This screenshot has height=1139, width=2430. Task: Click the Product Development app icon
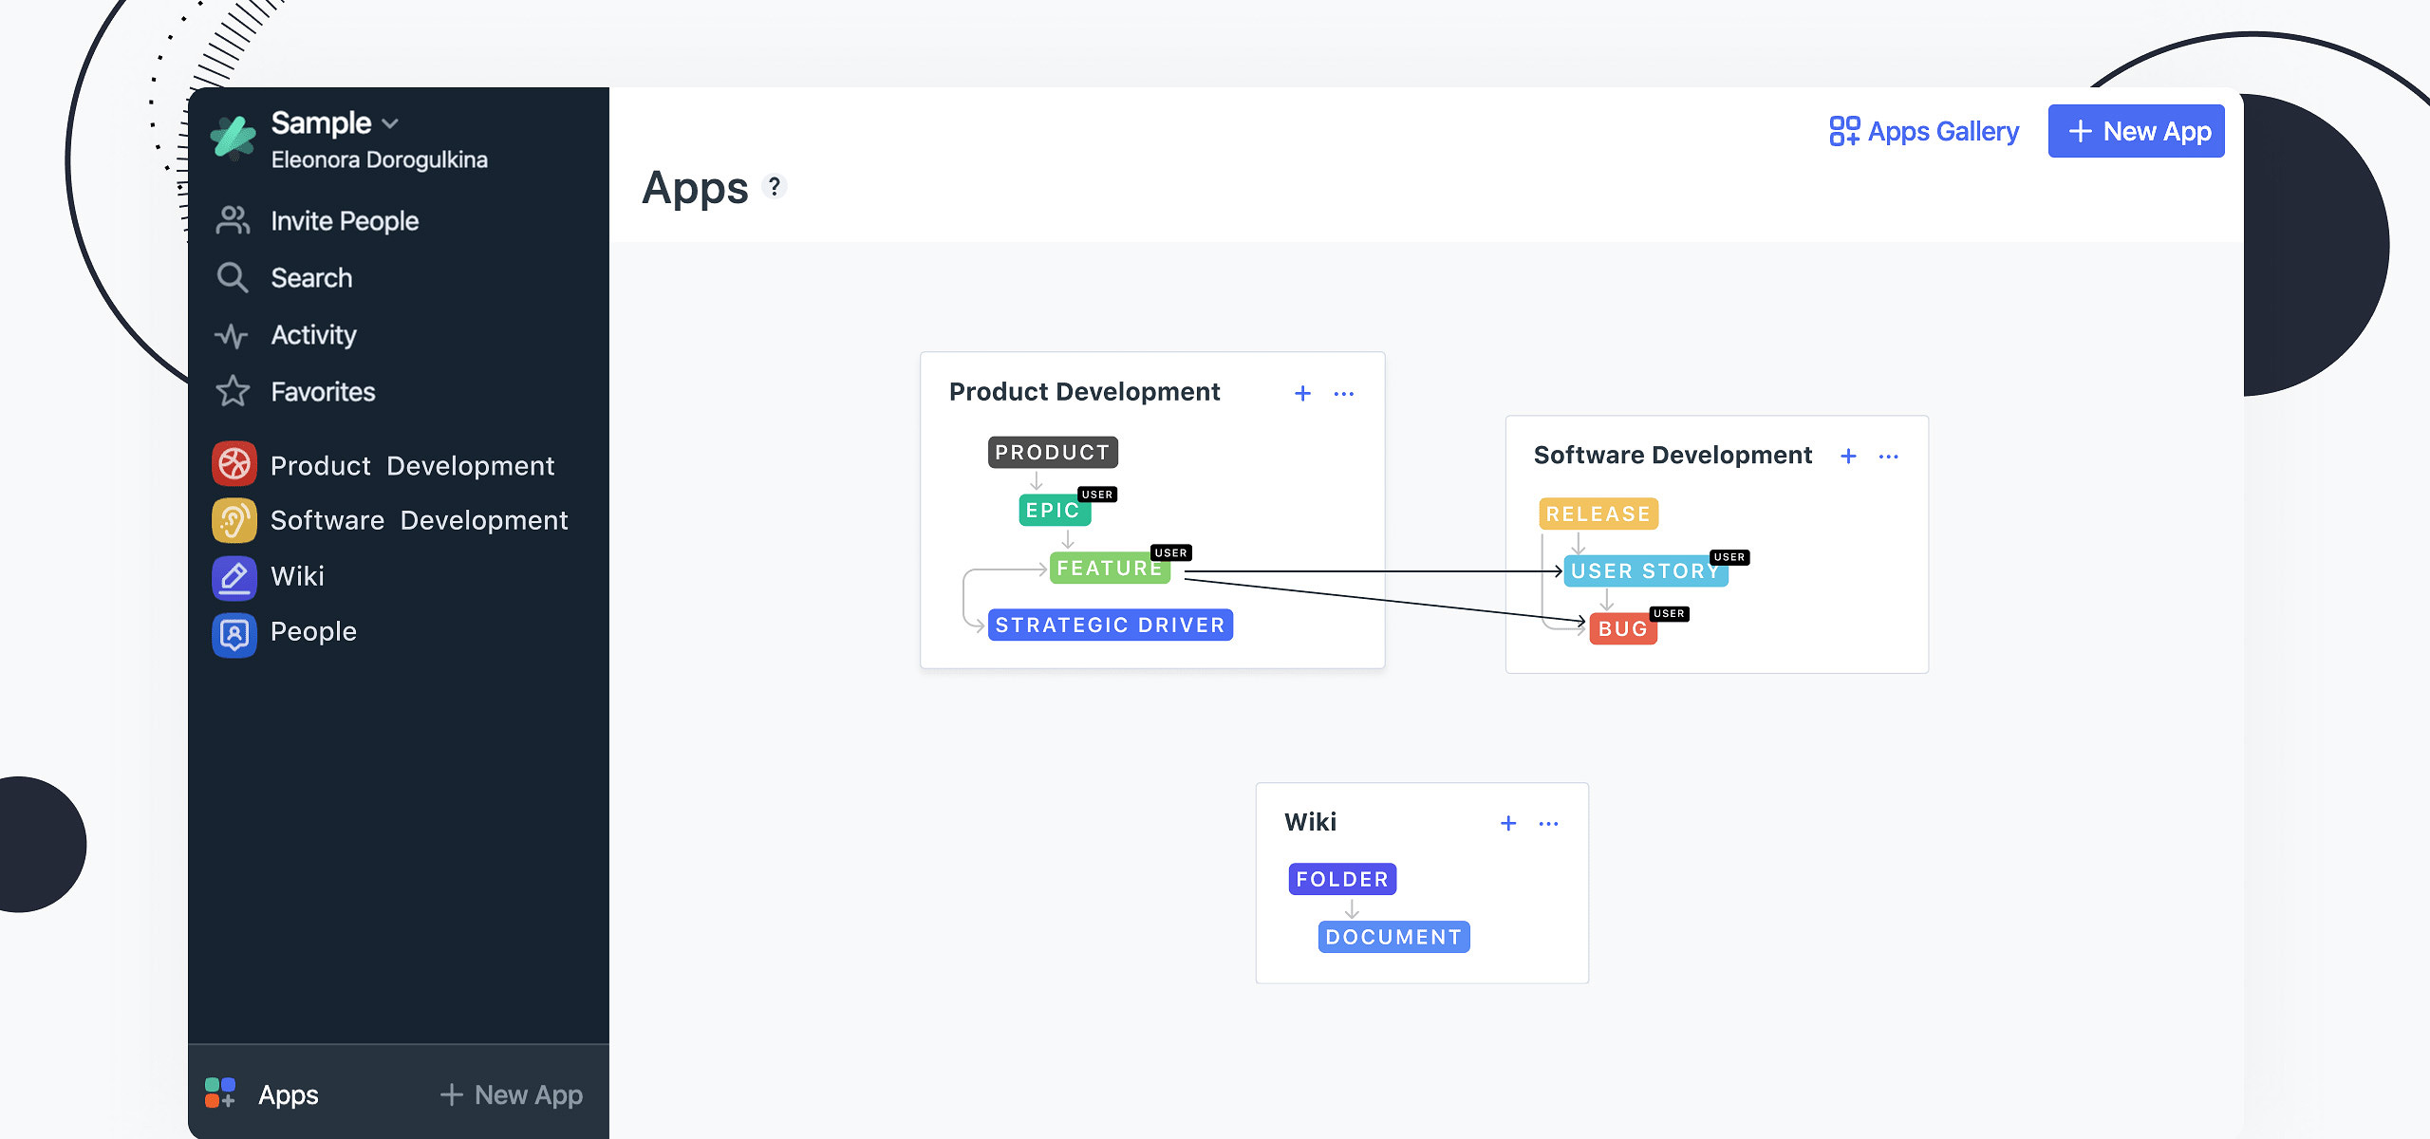[234, 465]
